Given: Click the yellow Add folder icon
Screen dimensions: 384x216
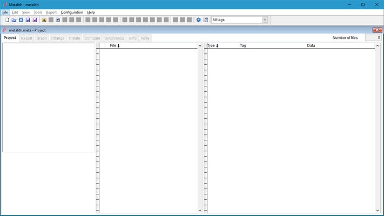Looking at the screenshot, I should coord(44,20).
